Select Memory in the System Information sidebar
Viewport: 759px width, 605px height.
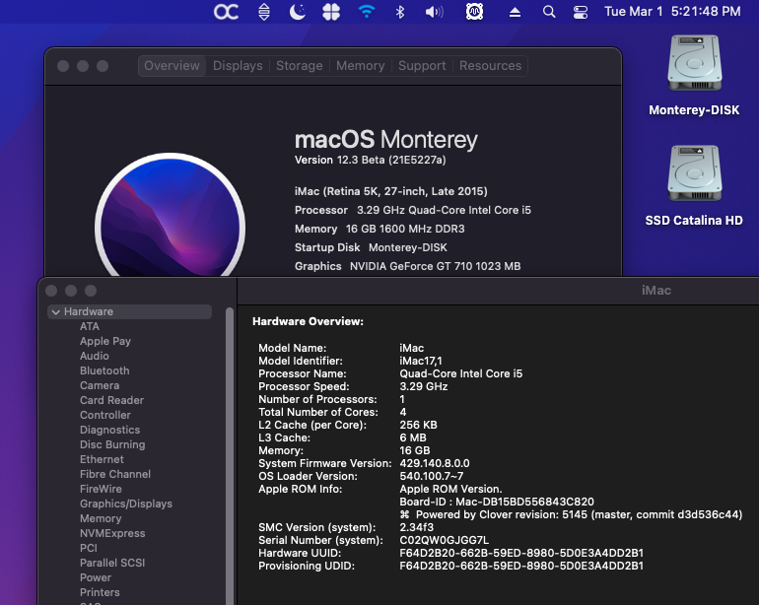101,519
